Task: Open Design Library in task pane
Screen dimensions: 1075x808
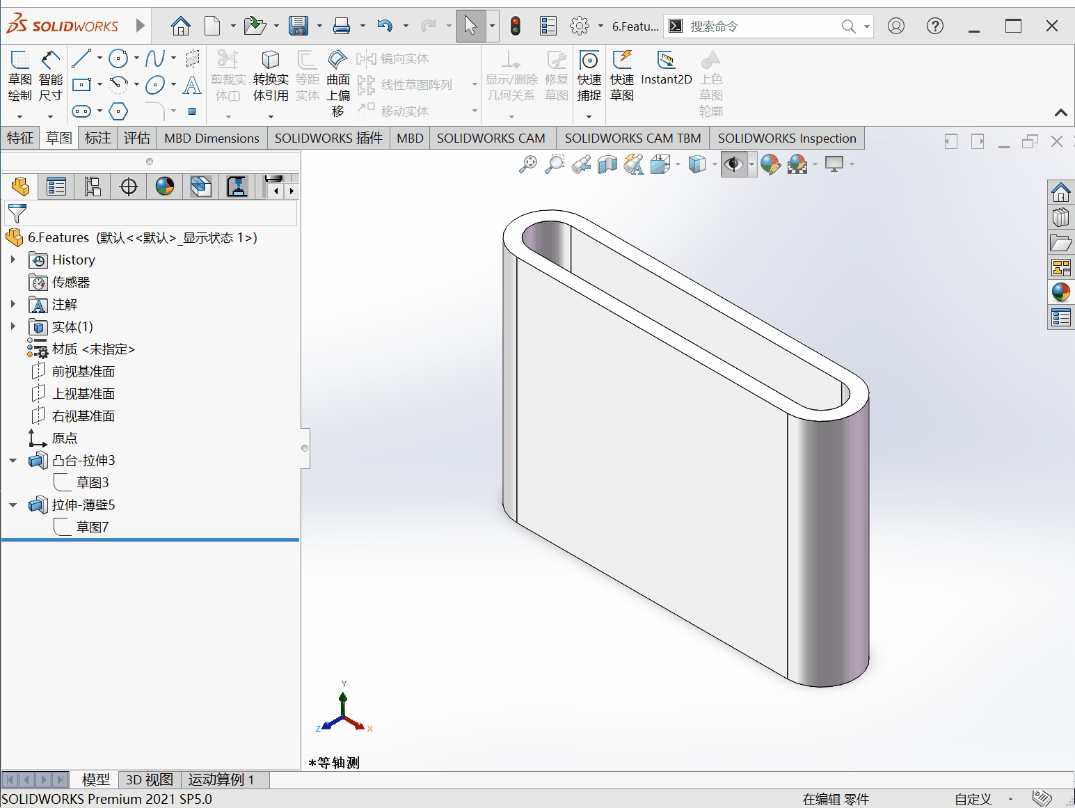Action: click(x=1060, y=217)
